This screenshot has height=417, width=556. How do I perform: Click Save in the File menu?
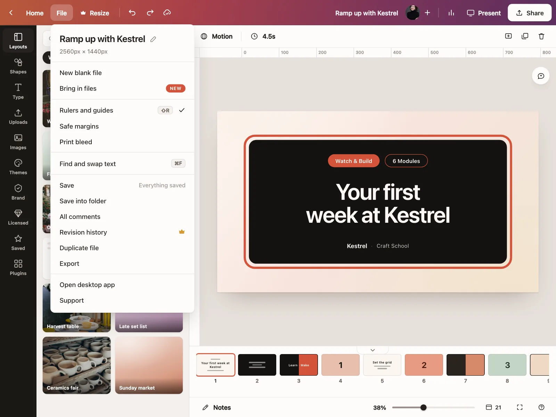click(x=122, y=186)
